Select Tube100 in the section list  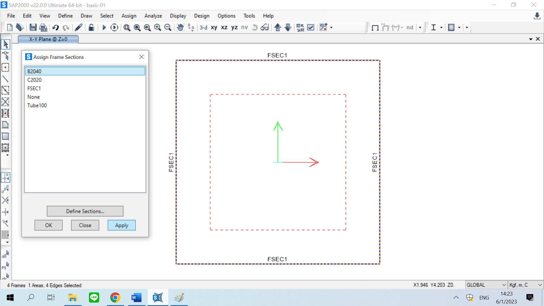pyautogui.click(x=37, y=105)
